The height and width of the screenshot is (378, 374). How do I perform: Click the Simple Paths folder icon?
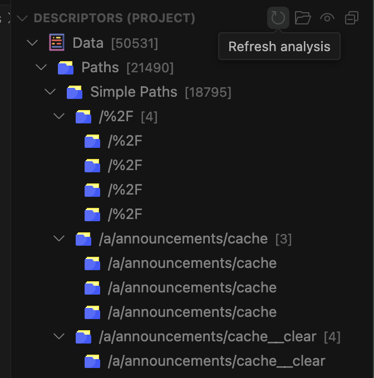tap(75, 92)
